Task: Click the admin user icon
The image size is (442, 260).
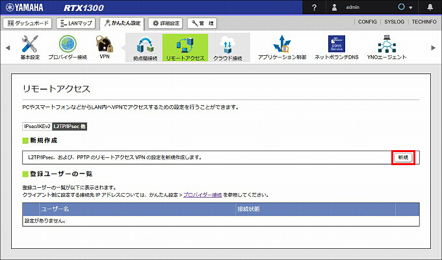Action: (x=334, y=7)
